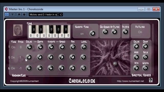
Task: Click voice 3 Pan knob
Action: (73, 68)
